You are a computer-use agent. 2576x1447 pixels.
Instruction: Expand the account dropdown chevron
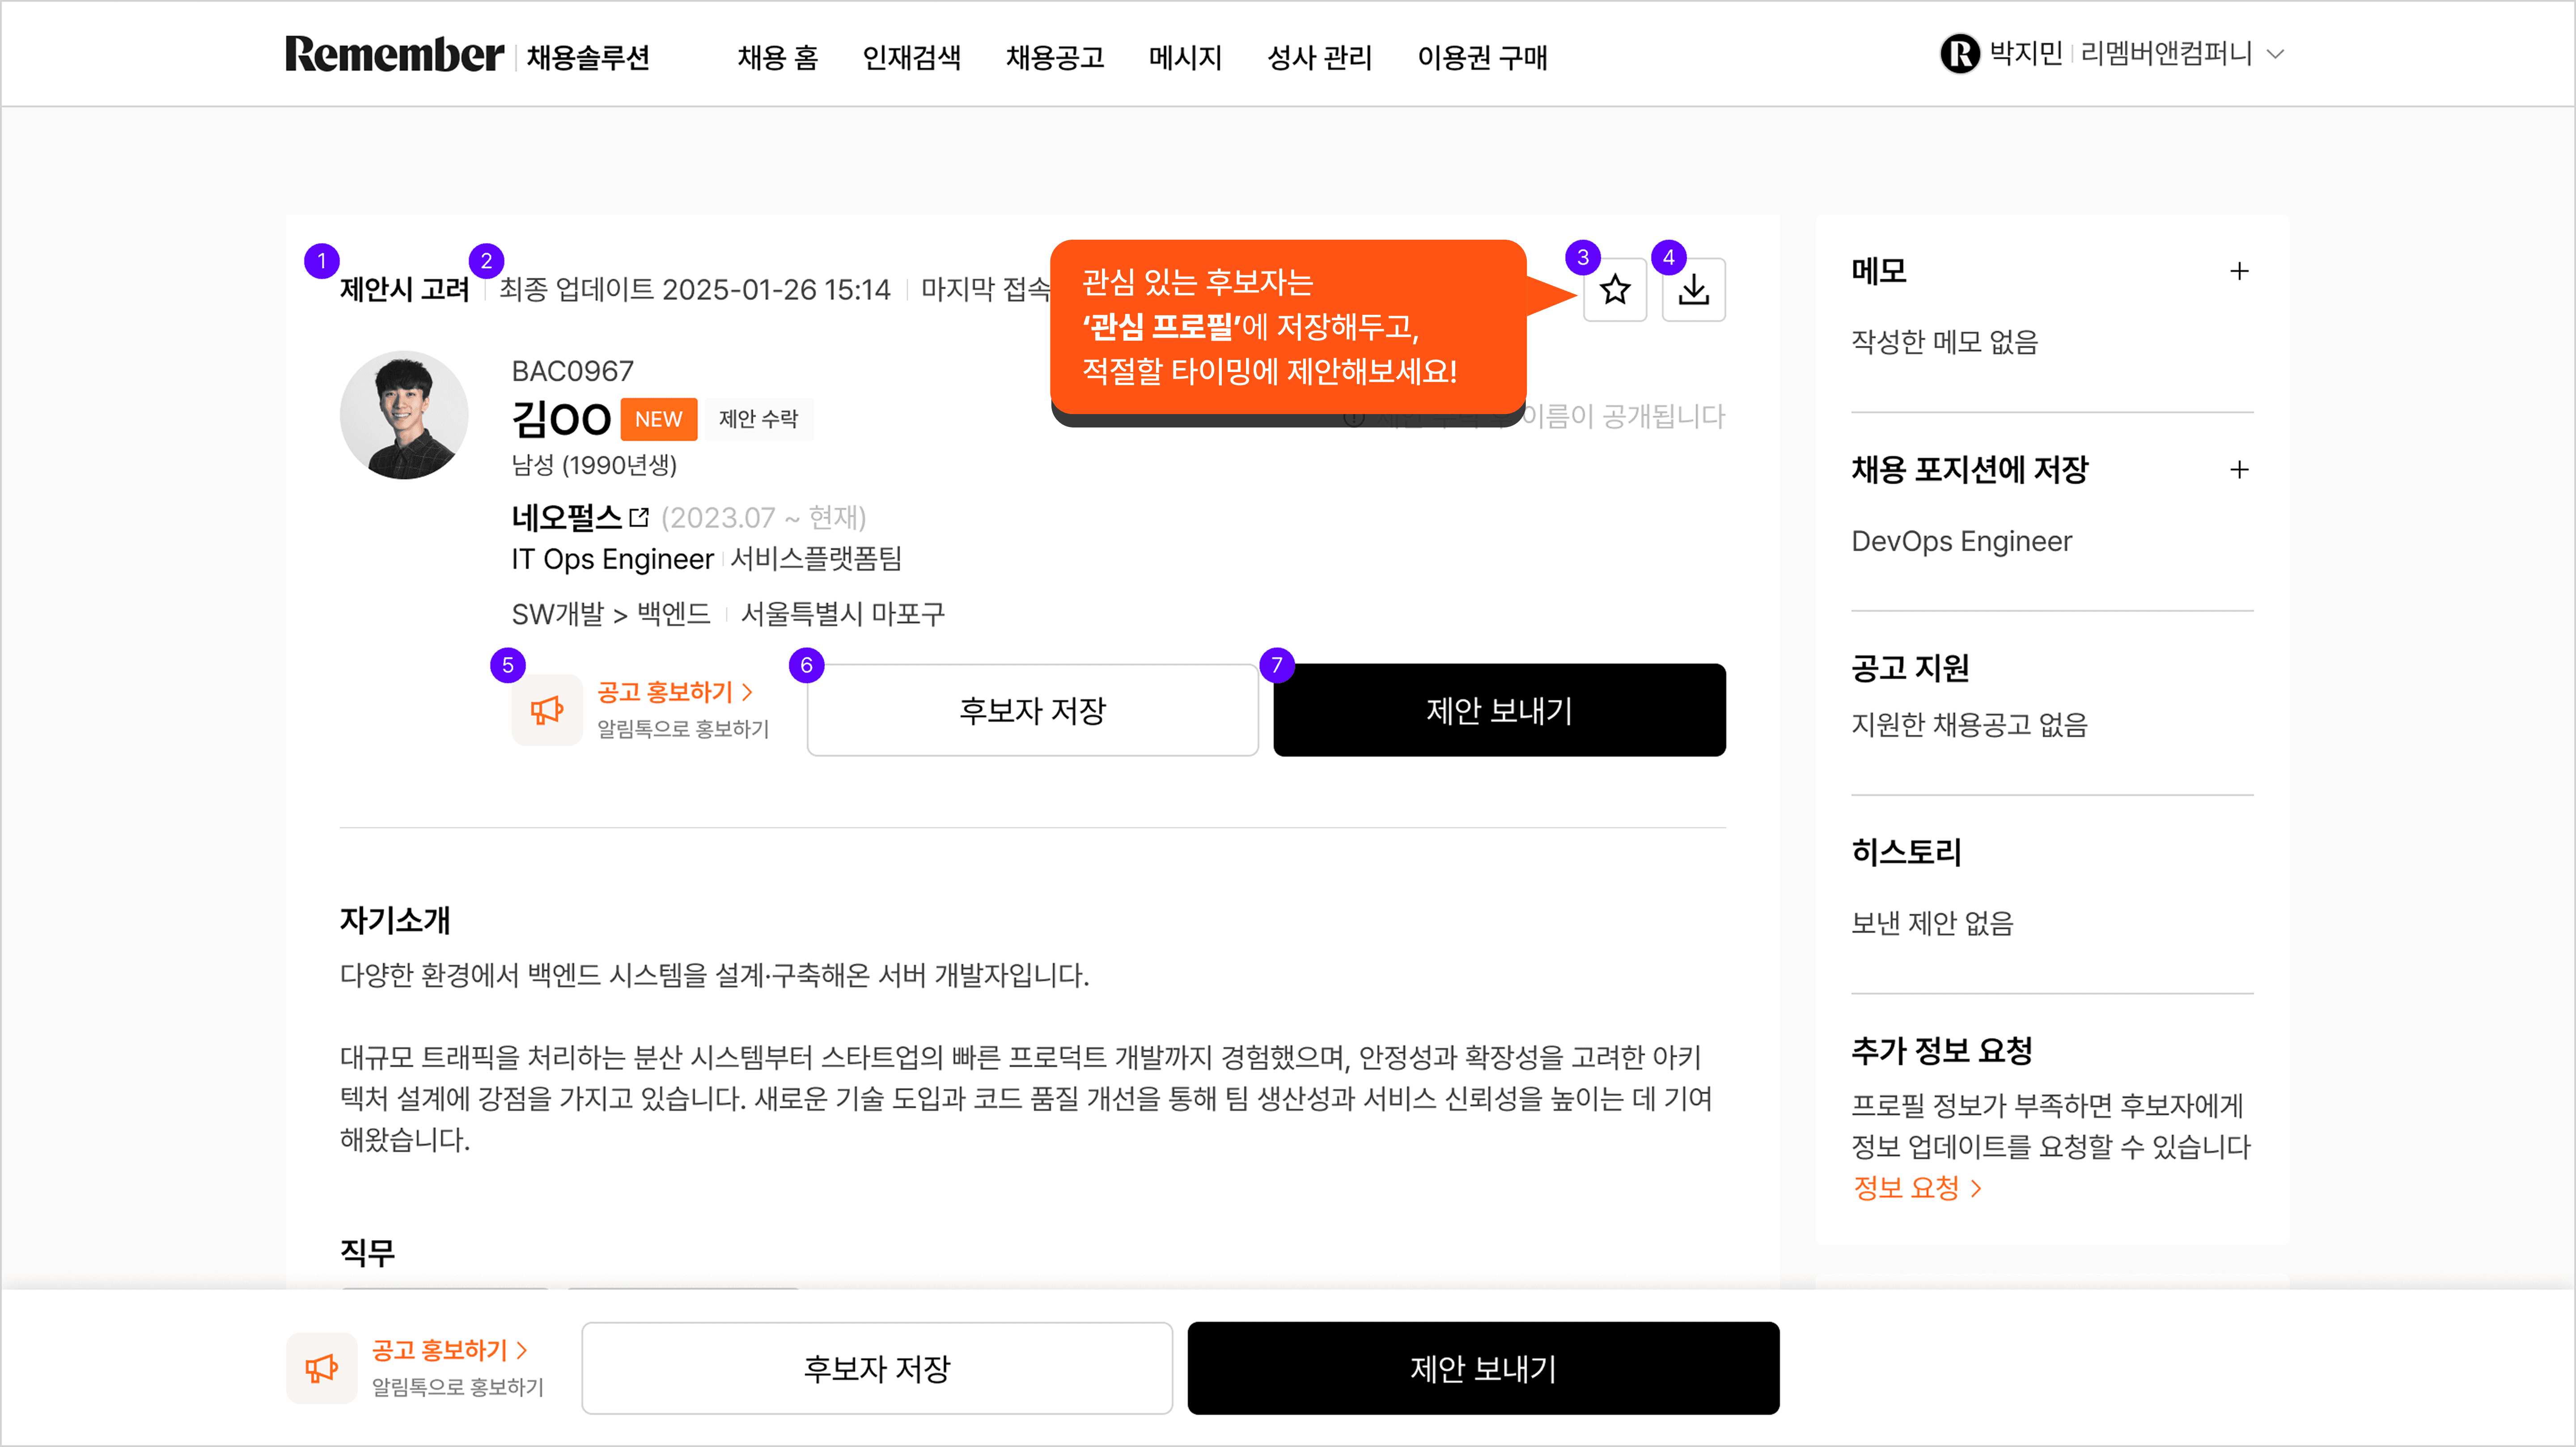[2275, 54]
